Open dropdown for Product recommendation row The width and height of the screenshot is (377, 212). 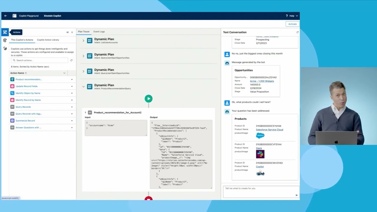pos(72,79)
